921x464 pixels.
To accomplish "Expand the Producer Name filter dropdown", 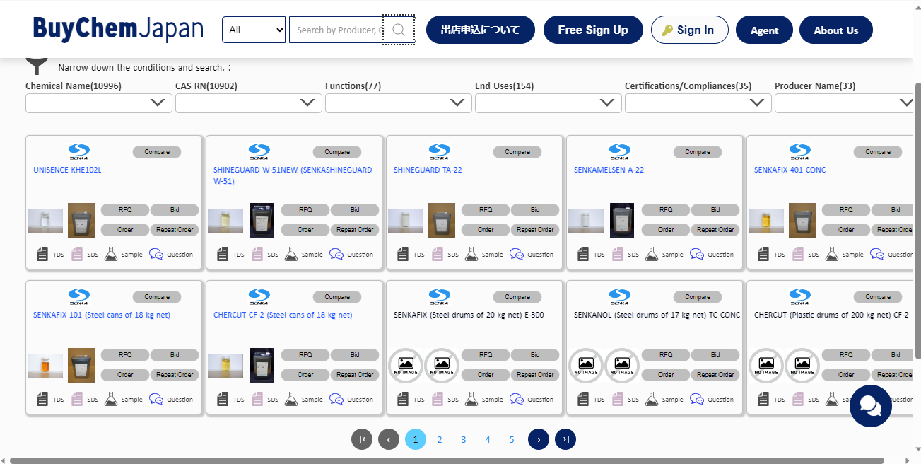I will pyautogui.click(x=845, y=103).
